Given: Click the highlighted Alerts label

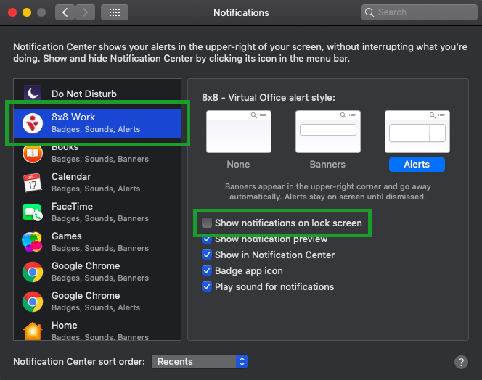Looking at the screenshot, I should [x=417, y=165].
